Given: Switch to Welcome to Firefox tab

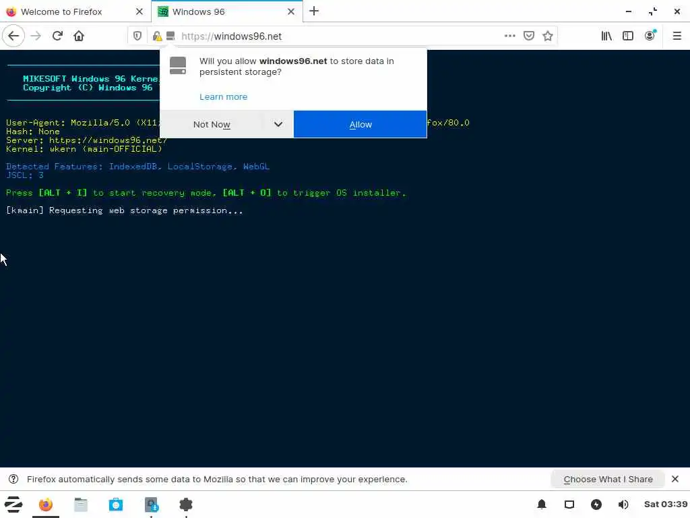Looking at the screenshot, I should [x=75, y=11].
